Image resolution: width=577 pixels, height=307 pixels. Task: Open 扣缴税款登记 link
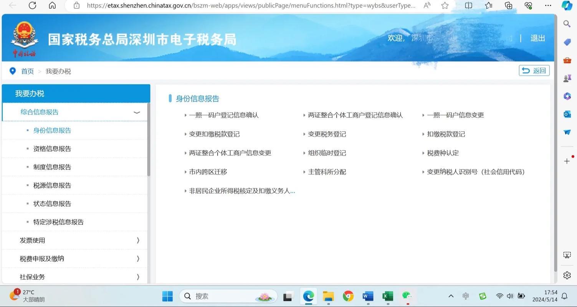coord(446,134)
